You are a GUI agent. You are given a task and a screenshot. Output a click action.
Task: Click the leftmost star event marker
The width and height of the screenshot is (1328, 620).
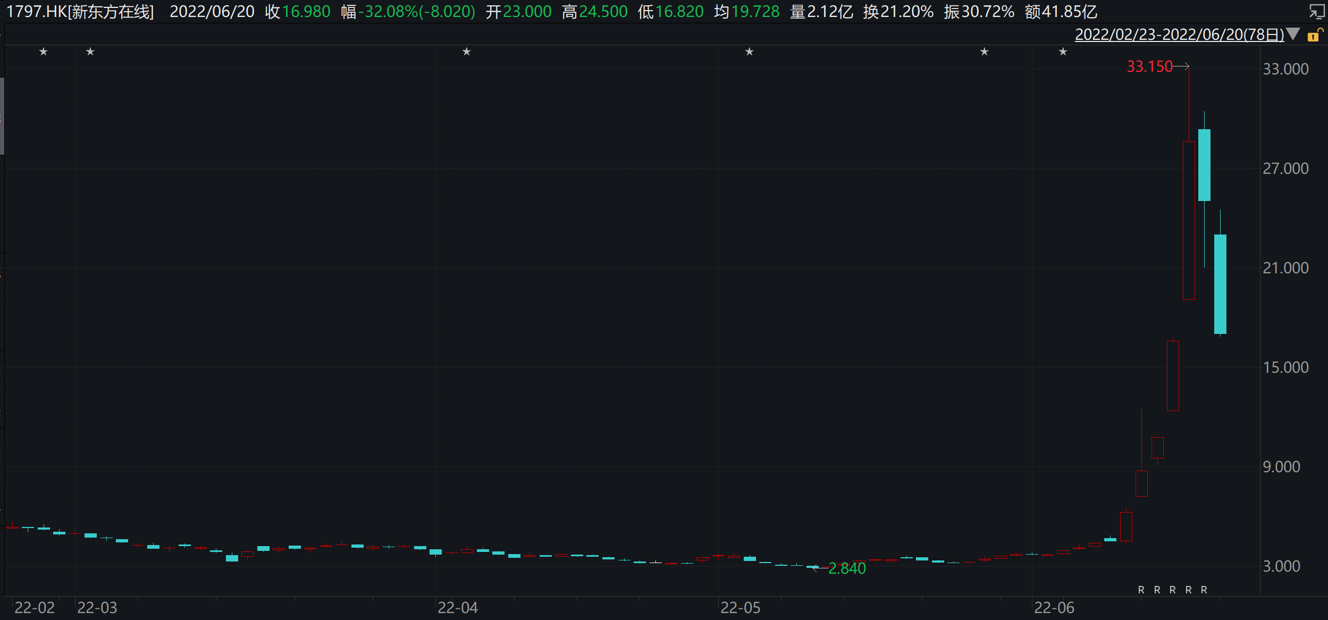click(x=44, y=52)
